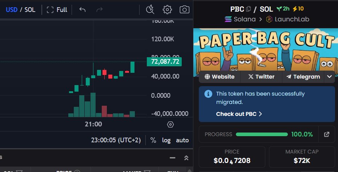Viewport: 338px width, 172px height.
Task: Switch the chart currency to USD
Action: 11,10
